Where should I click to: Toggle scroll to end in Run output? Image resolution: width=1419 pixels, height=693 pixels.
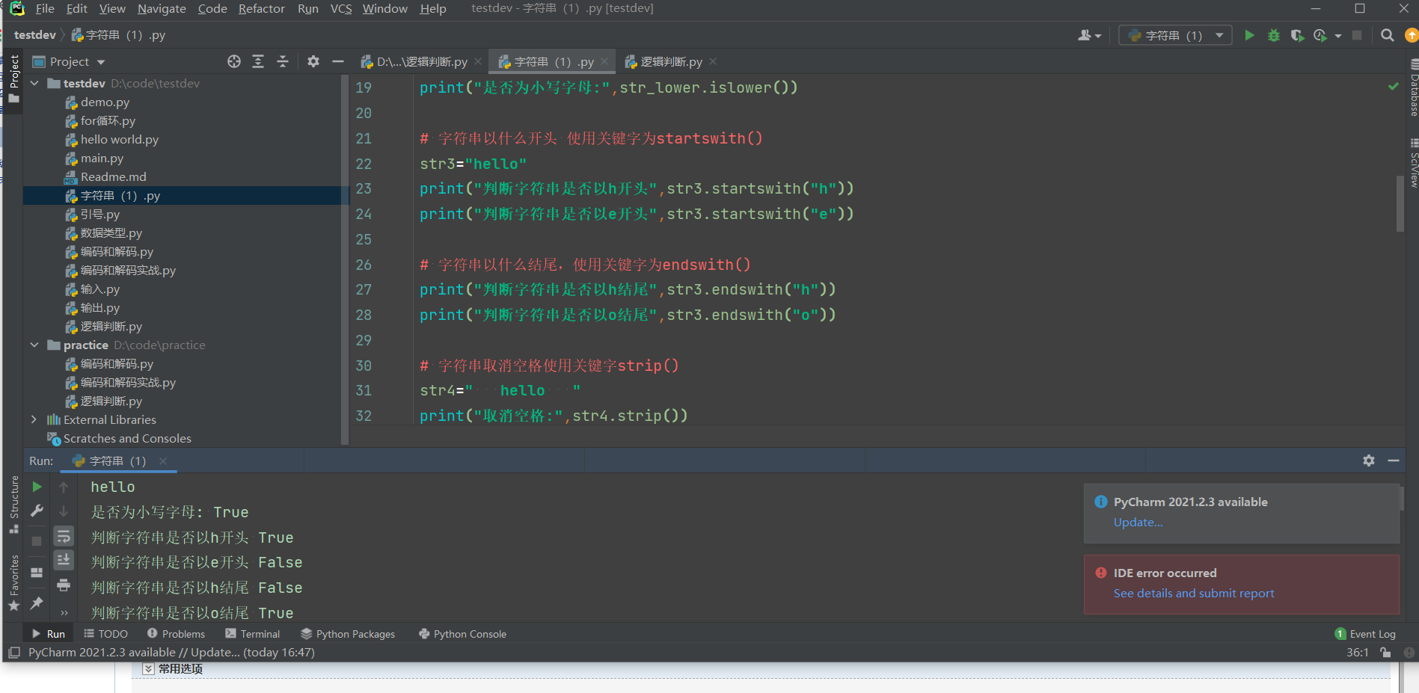(64, 560)
